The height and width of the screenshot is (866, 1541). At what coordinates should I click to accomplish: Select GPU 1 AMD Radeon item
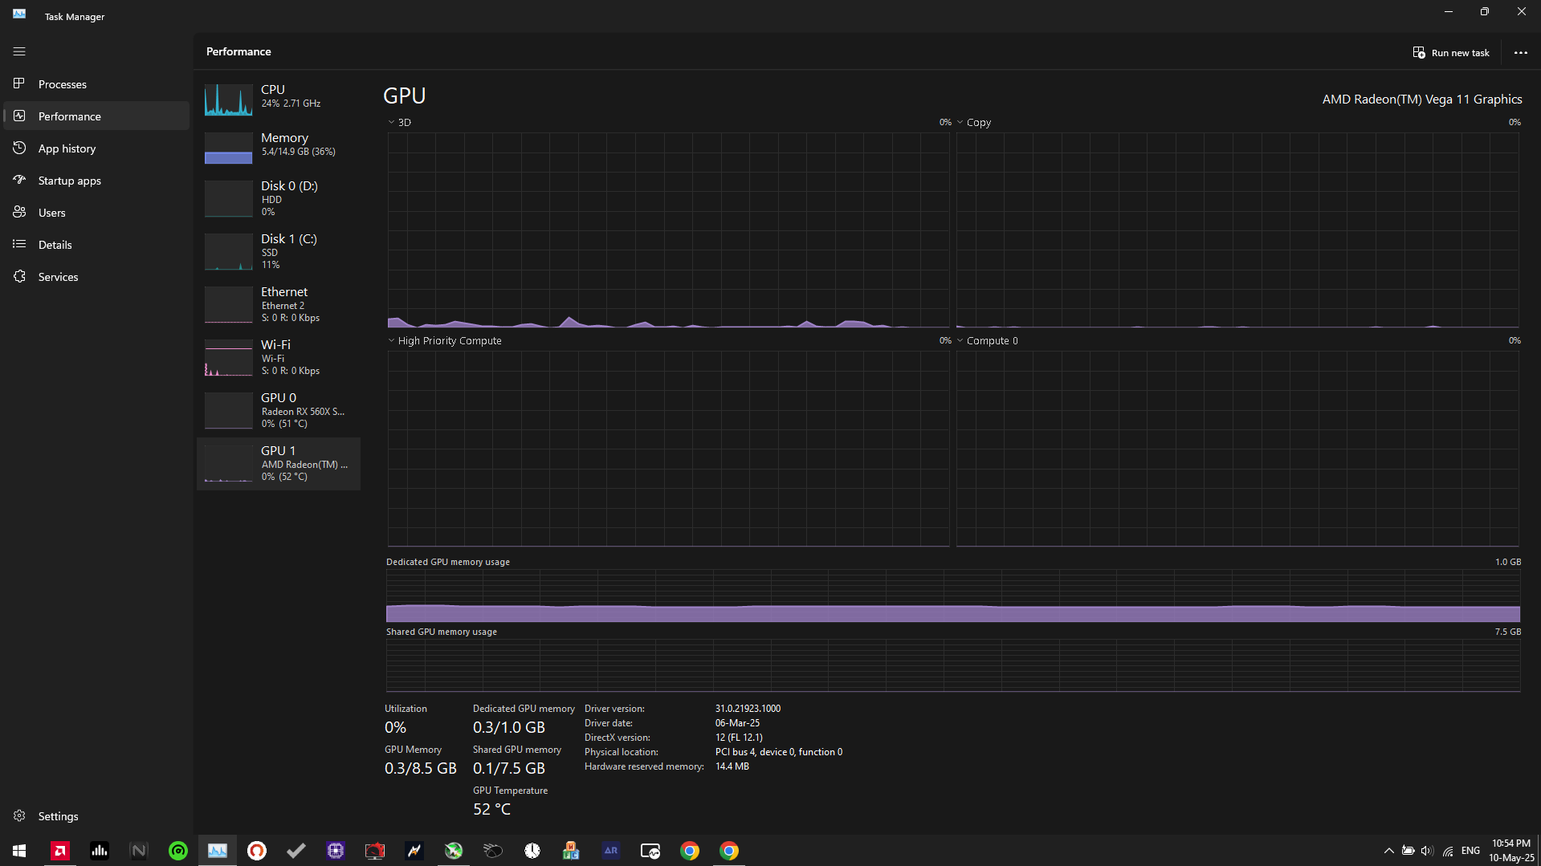pyautogui.click(x=279, y=464)
